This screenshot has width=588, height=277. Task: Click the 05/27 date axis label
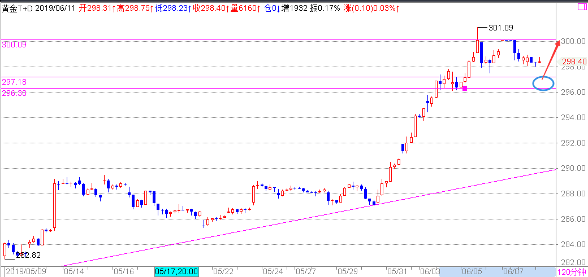pyautogui.click(x=306, y=271)
